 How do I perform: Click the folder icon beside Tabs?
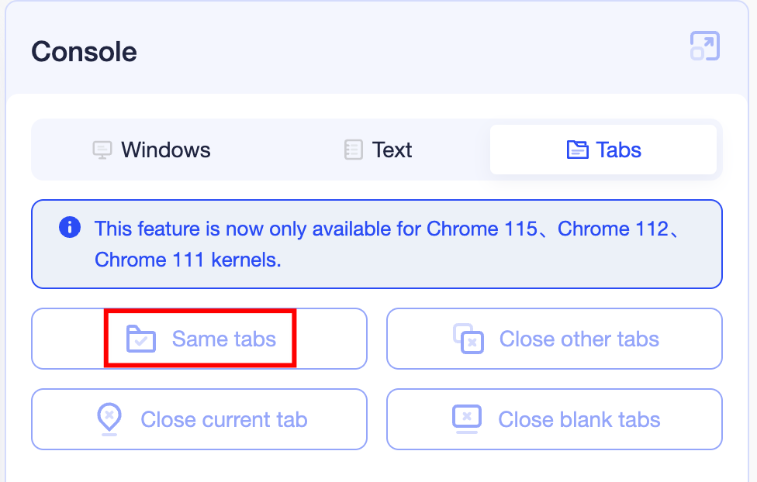(577, 150)
